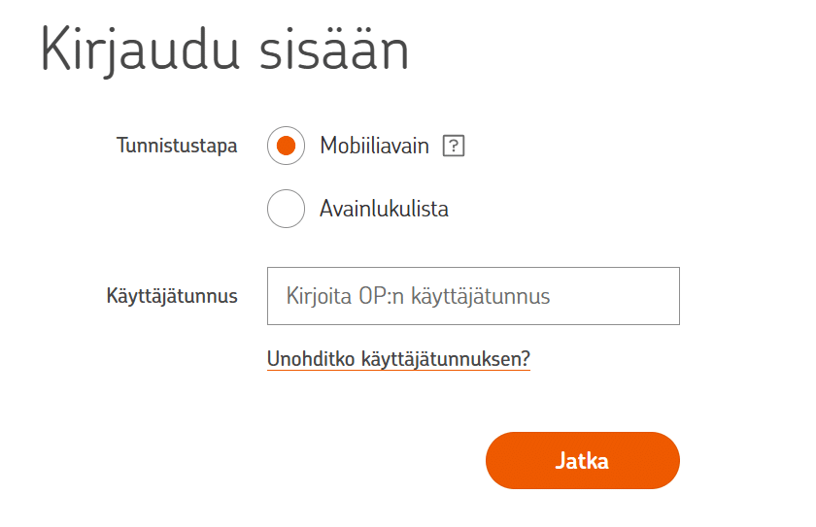Focus the OP käyttäjätunnus input field
816x527 pixels.
[473, 296]
